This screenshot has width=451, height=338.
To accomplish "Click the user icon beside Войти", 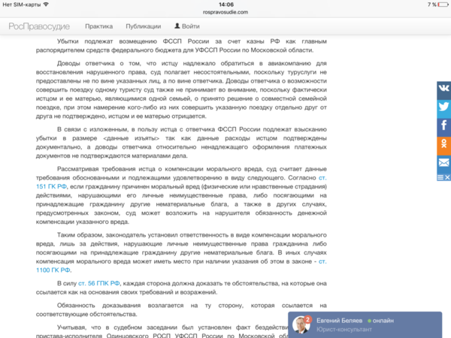I will point(176,26).
